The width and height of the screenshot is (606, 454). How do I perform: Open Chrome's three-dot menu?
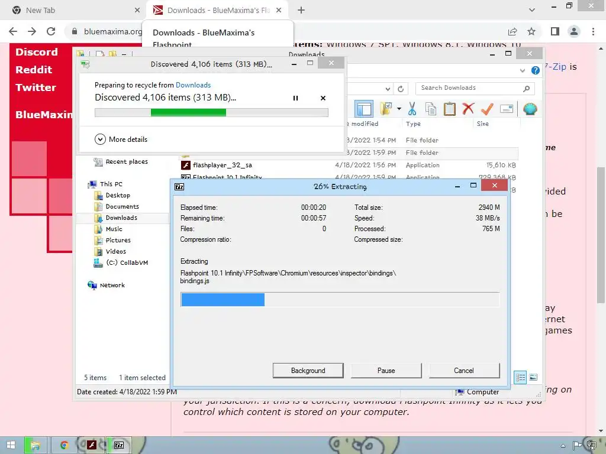[593, 31]
